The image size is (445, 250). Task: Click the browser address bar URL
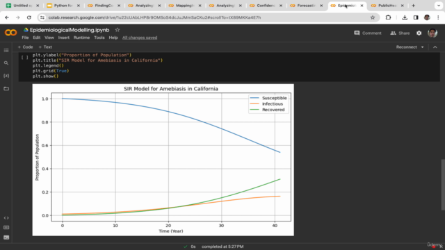[154, 17]
